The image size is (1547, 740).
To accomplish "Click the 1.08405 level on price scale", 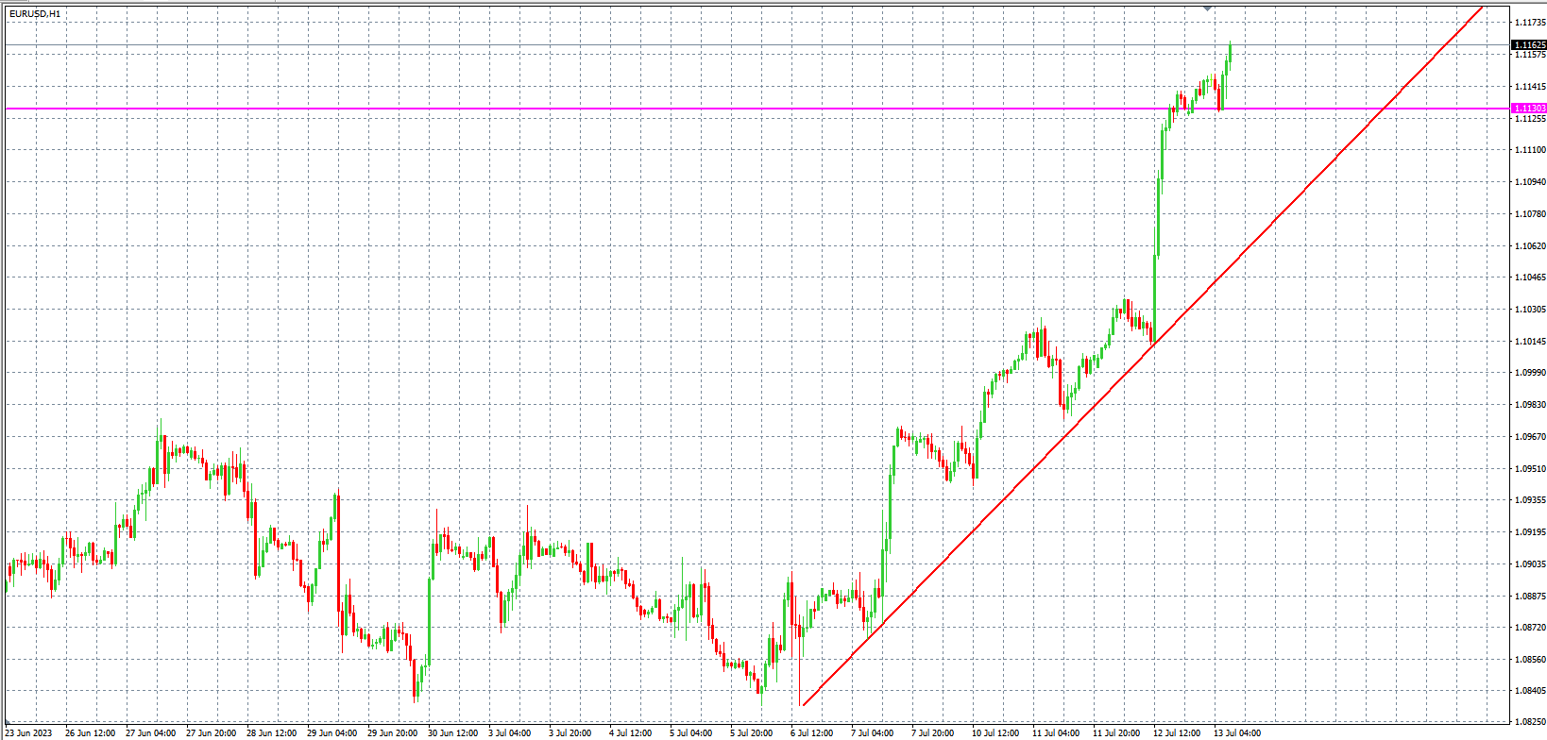I will click(1530, 691).
